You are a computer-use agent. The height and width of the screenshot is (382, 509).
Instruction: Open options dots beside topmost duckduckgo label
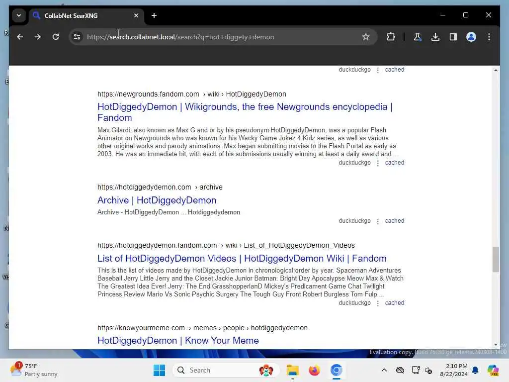coord(378,70)
